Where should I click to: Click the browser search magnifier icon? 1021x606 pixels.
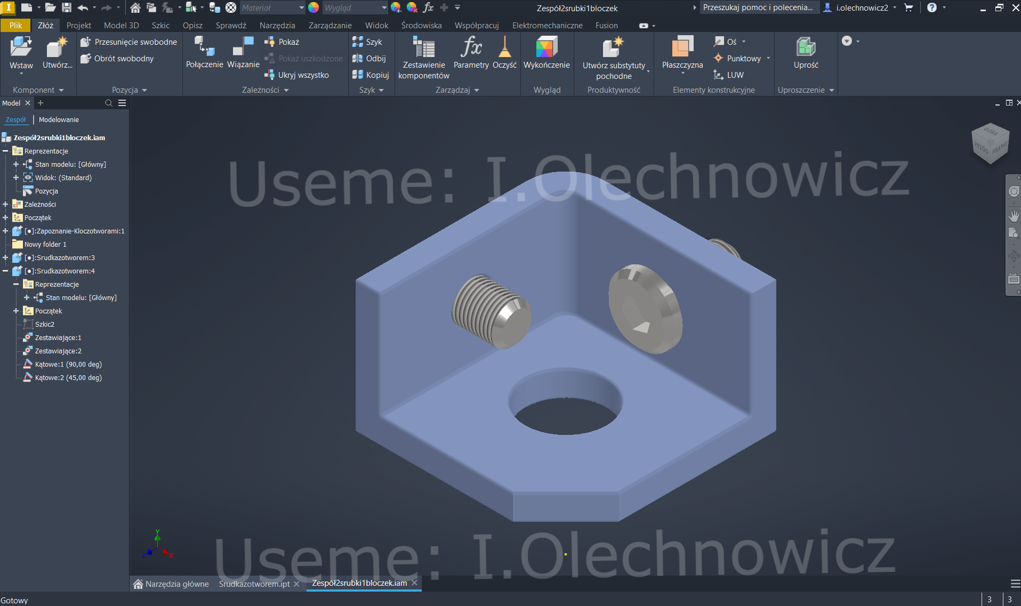109,103
